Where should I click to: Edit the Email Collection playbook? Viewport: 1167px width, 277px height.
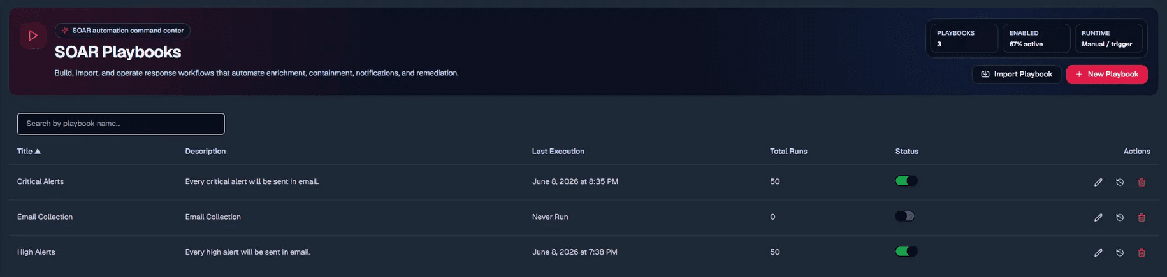pyautogui.click(x=1098, y=217)
